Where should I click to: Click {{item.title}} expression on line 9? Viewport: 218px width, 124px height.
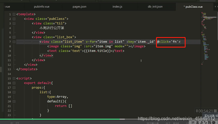pyautogui.click(x=97, y=51)
